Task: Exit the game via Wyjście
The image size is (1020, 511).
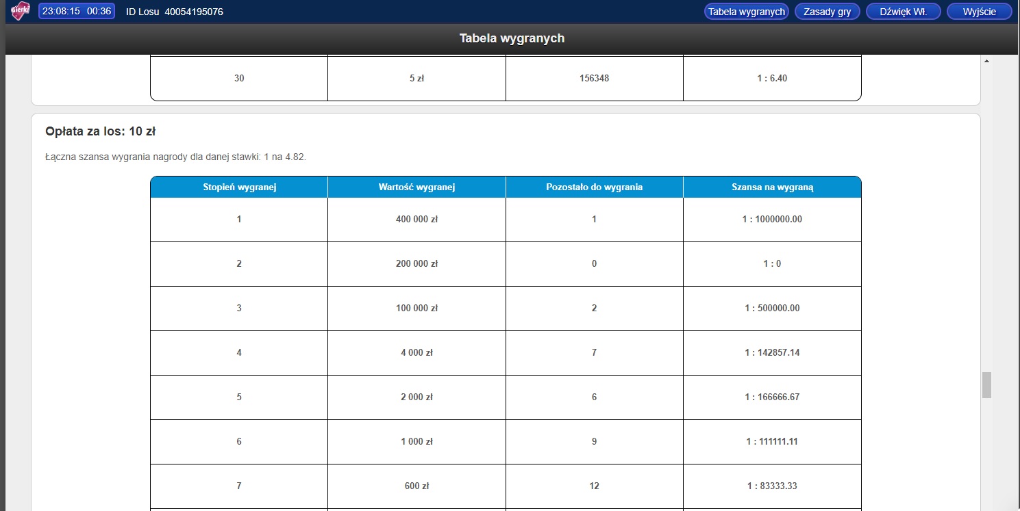Action: [979, 12]
